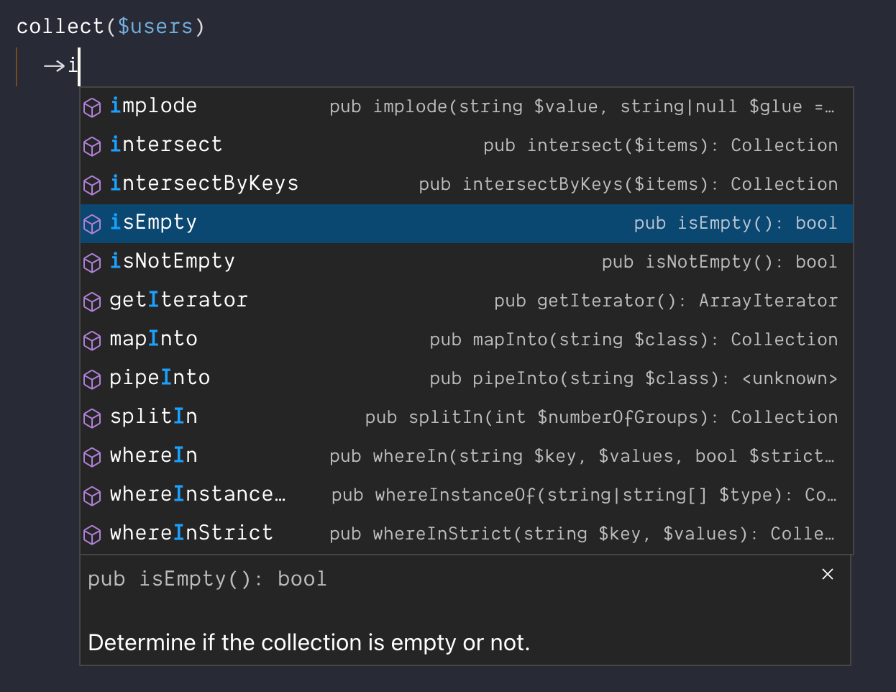
Task: Click 'pub intersectByKeys($items): Collection' signature
Action: pyautogui.click(x=628, y=185)
